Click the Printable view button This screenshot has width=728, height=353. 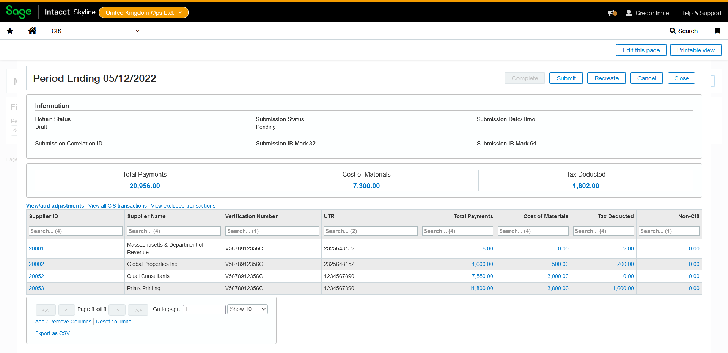tap(695, 50)
